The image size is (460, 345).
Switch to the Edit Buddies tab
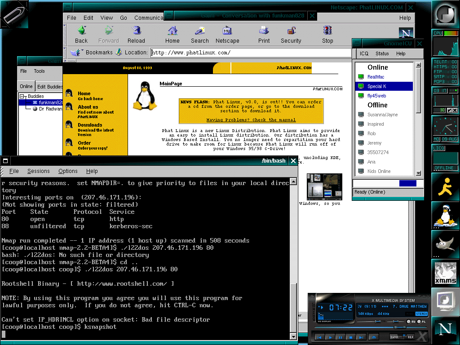[x=49, y=87]
